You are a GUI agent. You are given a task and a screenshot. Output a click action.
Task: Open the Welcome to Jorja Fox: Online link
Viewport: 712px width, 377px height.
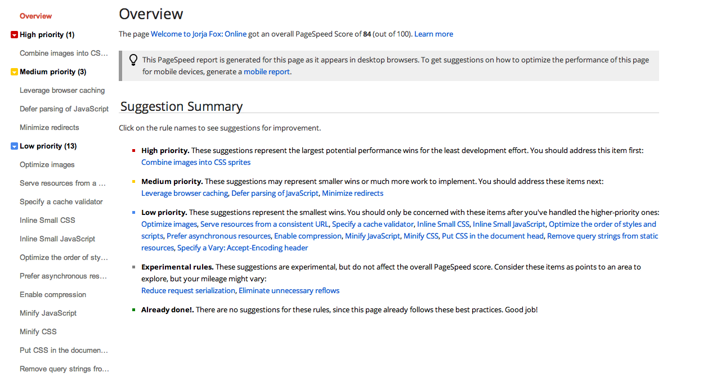pos(199,34)
